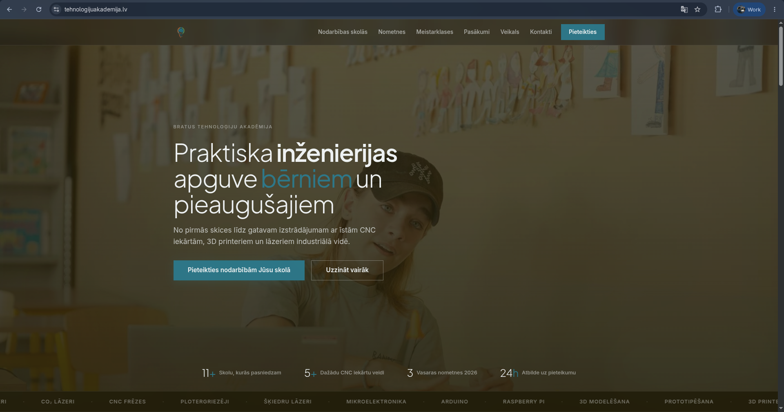The image size is (784, 412).
Task: Open site information icon in address bar
Action: [x=56, y=9]
